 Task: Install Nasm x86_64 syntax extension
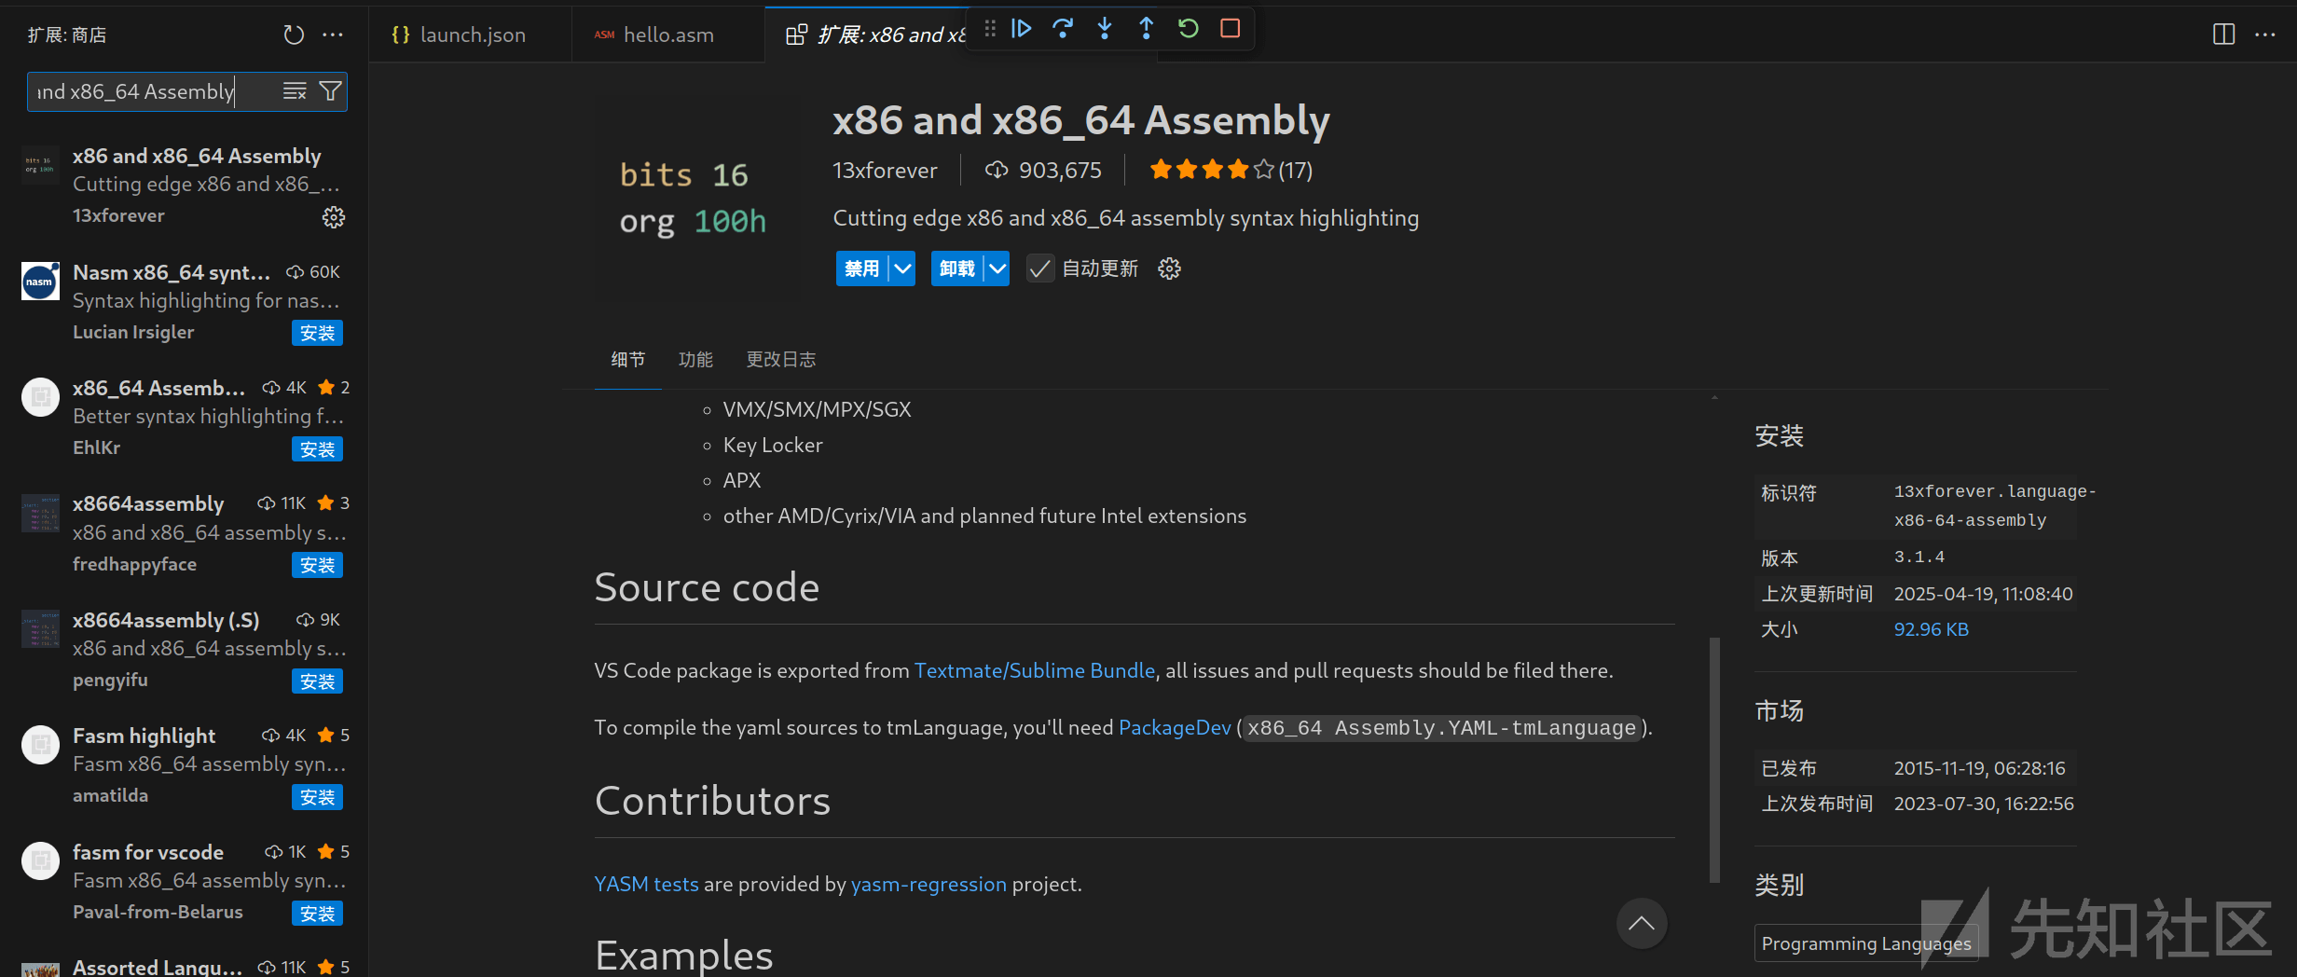317,334
